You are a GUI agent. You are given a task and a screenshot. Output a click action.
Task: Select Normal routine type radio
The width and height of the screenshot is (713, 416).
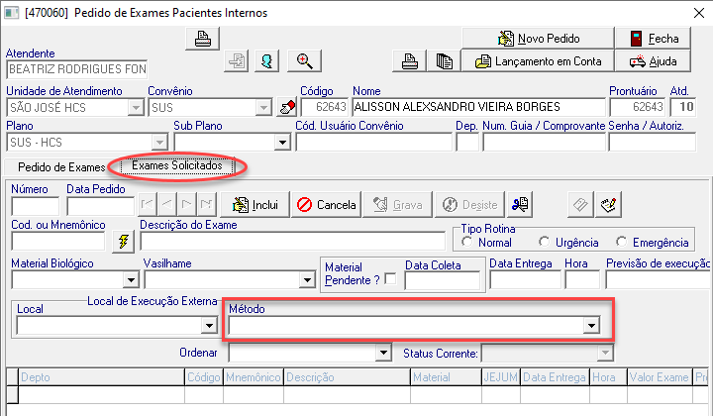click(467, 242)
